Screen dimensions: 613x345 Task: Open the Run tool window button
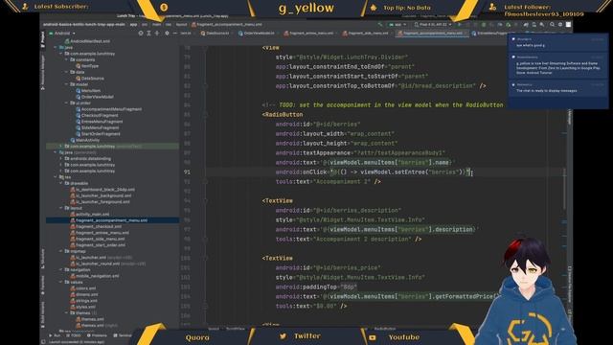pyautogui.click(x=55, y=335)
